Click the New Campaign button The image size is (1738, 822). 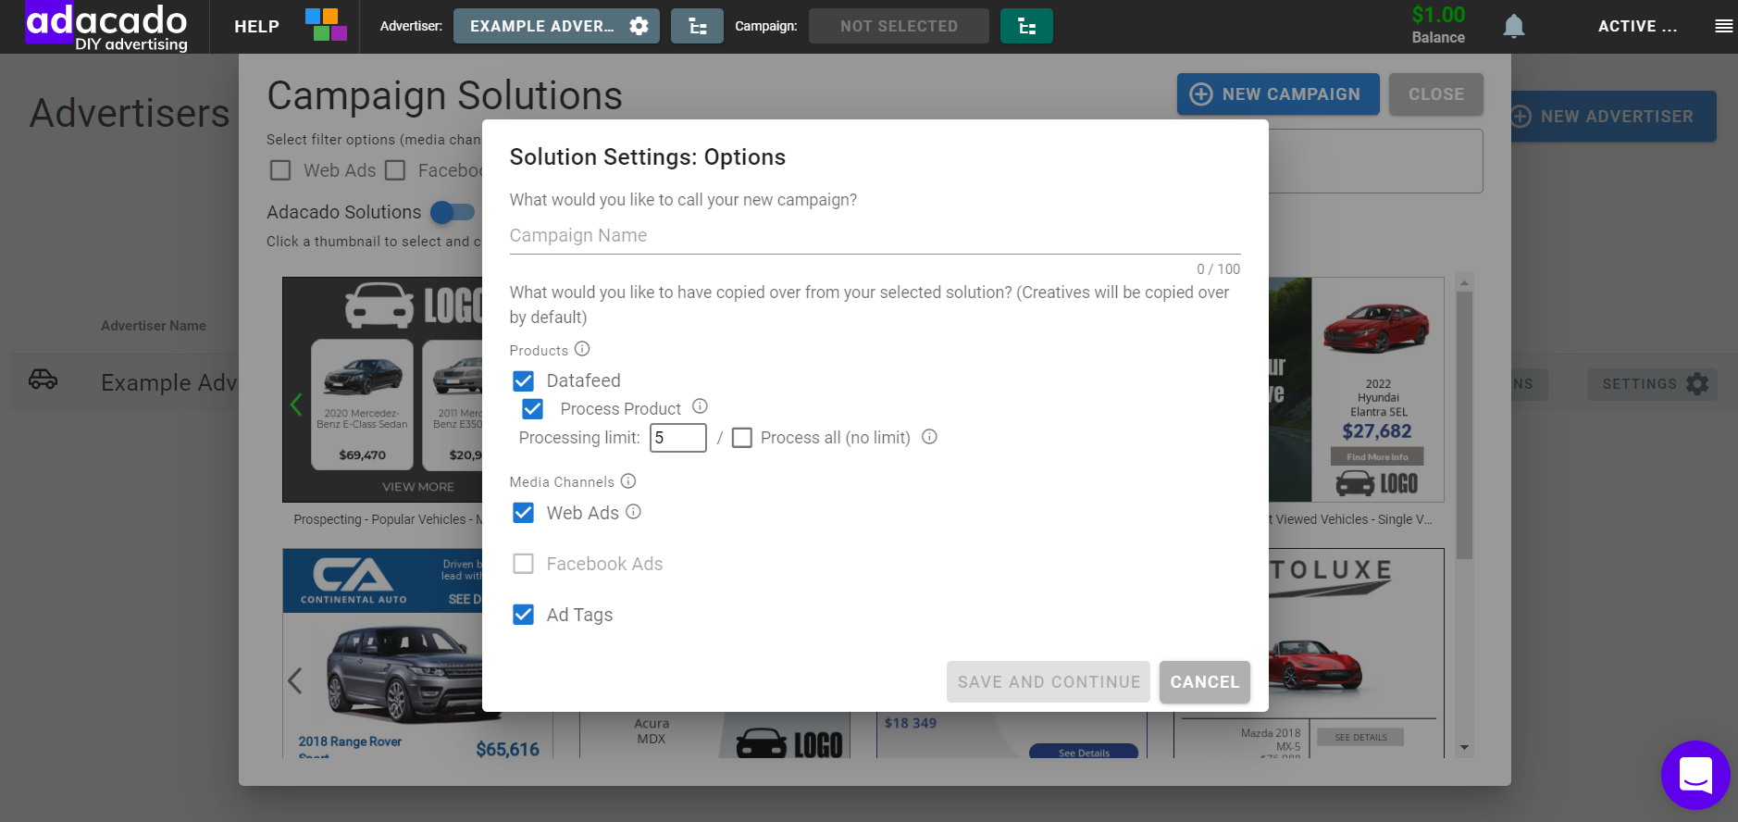coord(1277,94)
